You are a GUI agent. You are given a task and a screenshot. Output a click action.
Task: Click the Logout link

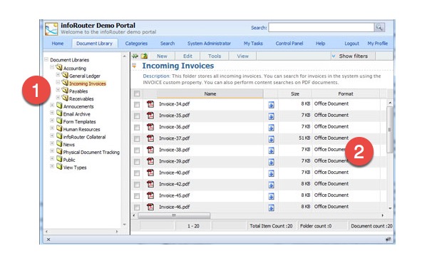(x=351, y=44)
